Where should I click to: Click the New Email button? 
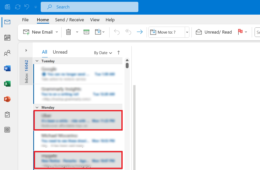38,32
